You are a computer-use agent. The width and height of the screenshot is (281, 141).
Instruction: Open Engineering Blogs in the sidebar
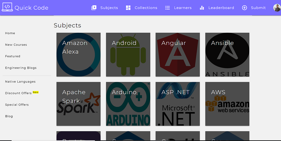tap(21, 68)
